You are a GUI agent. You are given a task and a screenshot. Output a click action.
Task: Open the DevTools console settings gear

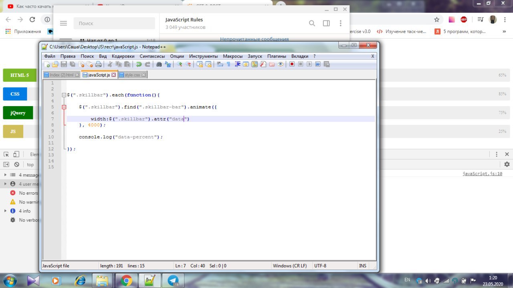[507, 164]
